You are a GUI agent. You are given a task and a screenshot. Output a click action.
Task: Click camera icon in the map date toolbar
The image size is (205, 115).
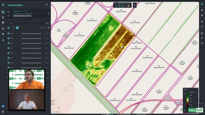click(122, 6)
